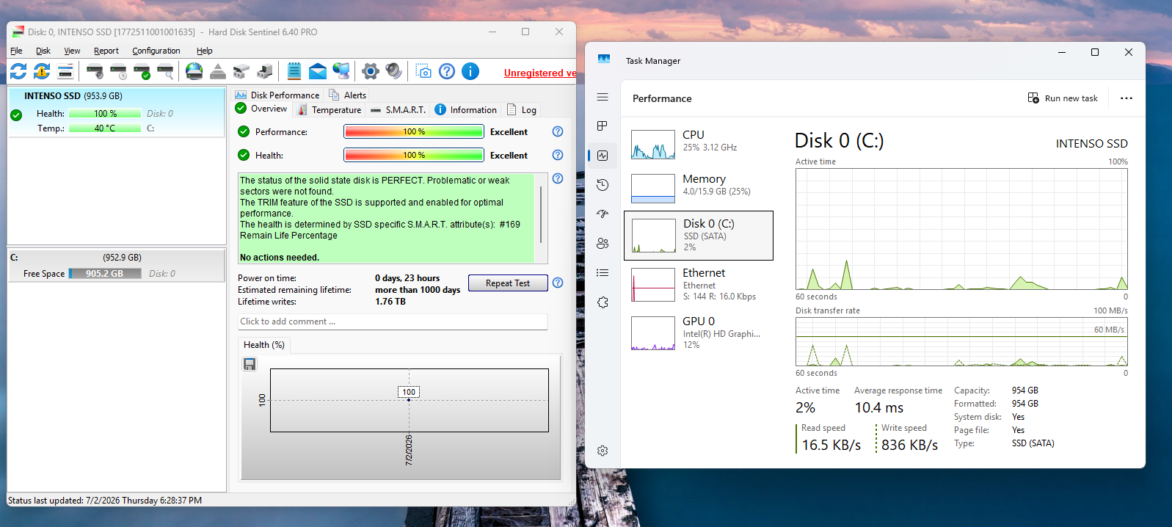The height and width of the screenshot is (527, 1172).
Task: Click the Health 100 % gradient bar
Action: (414, 155)
